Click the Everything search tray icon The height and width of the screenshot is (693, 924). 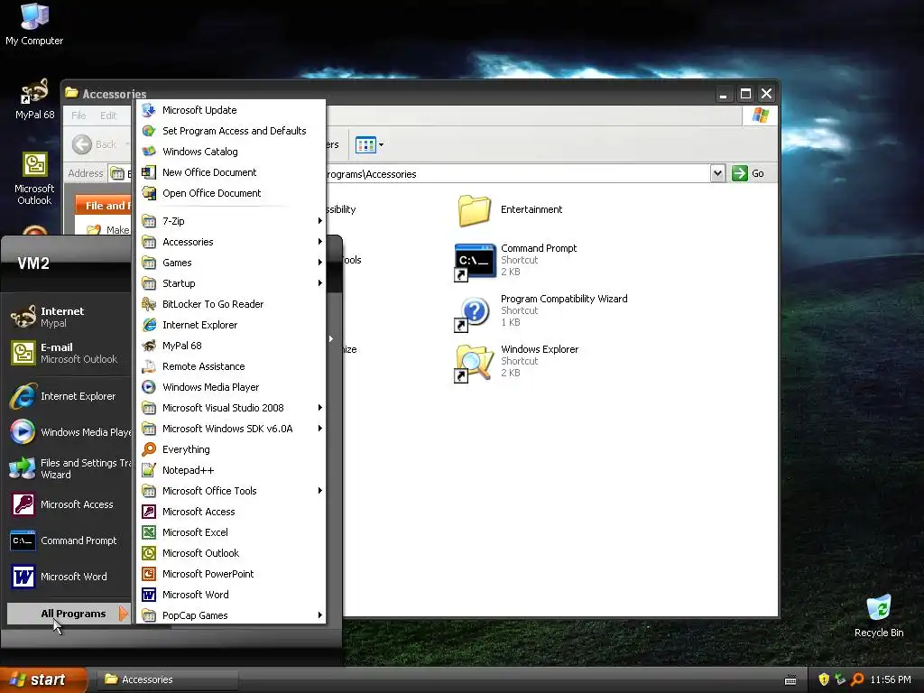pos(857,680)
